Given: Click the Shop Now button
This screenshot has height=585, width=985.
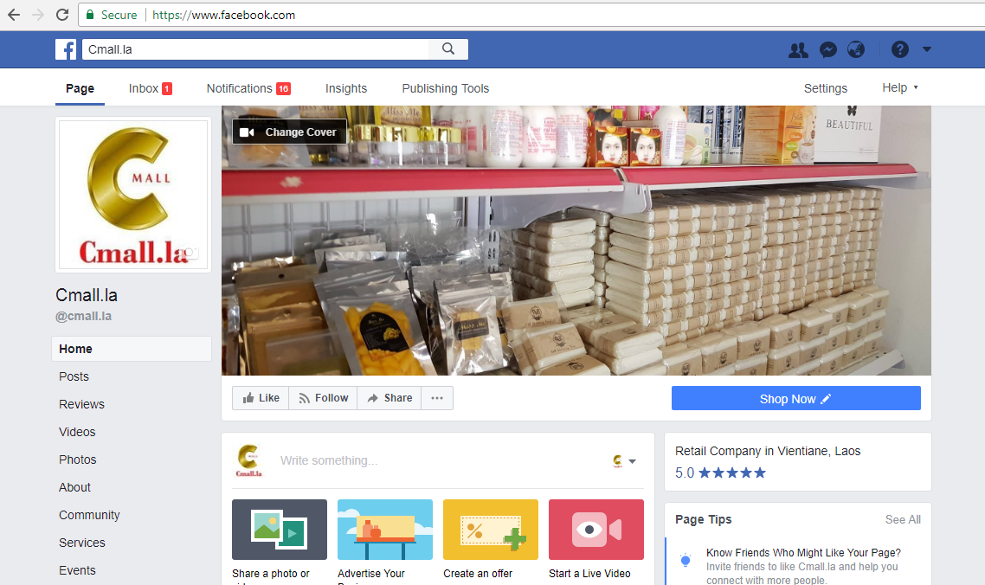Looking at the screenshot, I should [x=796, y=398].
